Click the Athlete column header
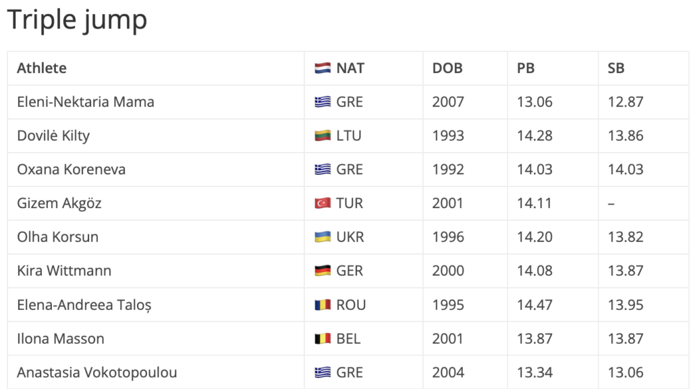This screenshot has width=691, height=389. [x=42, y=68]
